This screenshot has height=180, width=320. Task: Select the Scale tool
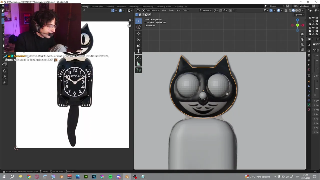pyautogui.click(x=138, y=45)
